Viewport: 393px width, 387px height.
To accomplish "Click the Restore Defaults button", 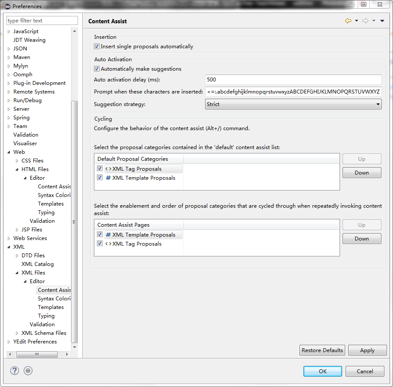I will click(x=322, y=350).
